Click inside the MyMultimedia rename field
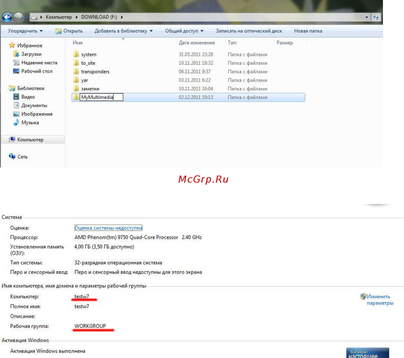 pos(101,97)
